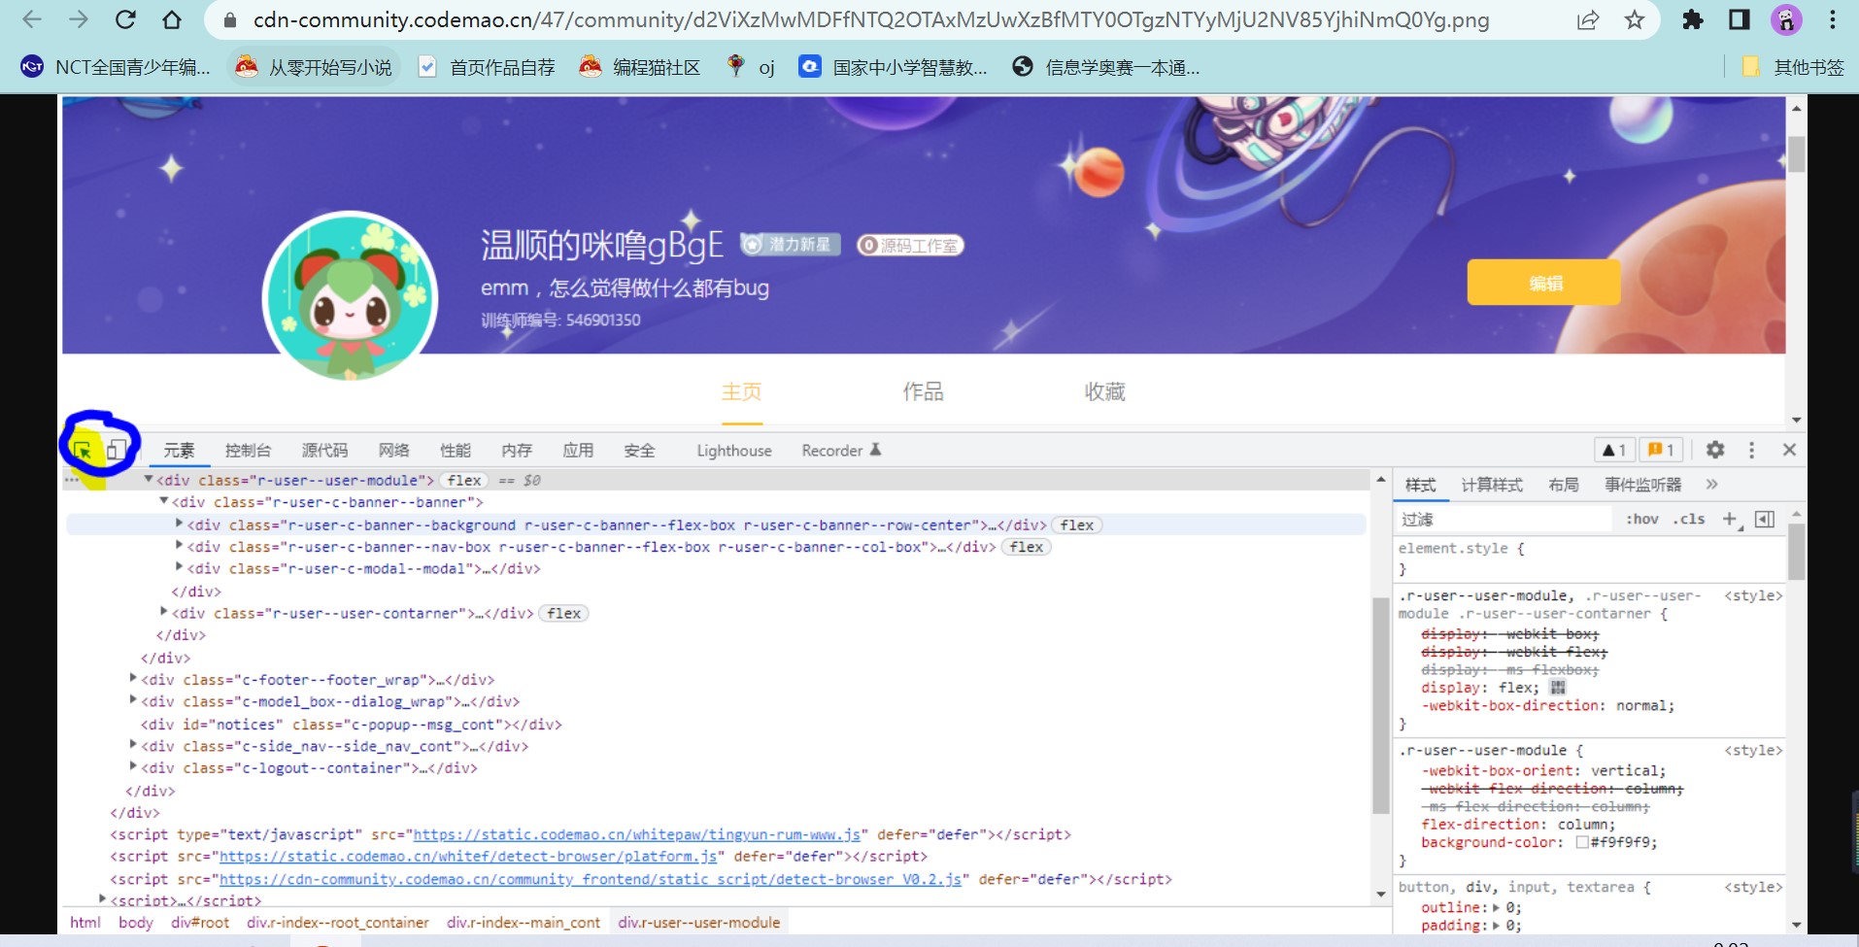
Task: Toggle the flex badge on r-user--user-contarner row
Action: click(x=563, y=614)
